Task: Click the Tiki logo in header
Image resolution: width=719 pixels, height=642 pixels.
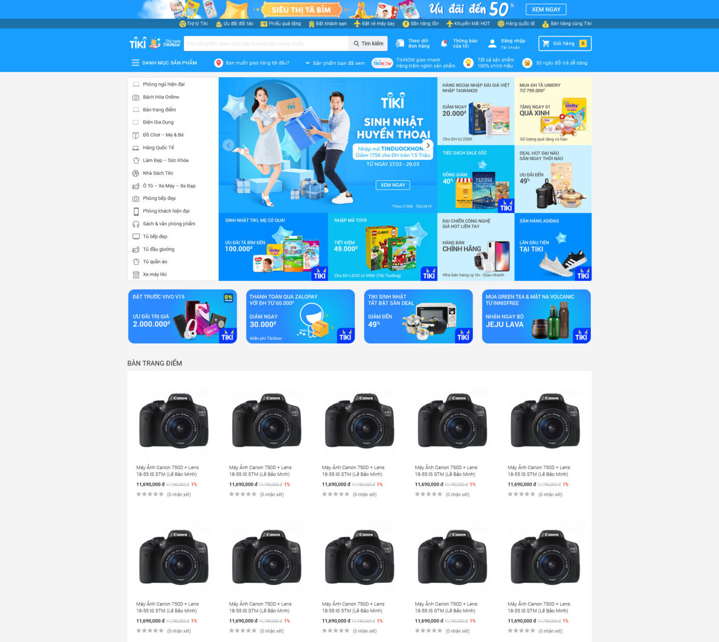Action: coord(137,43)
